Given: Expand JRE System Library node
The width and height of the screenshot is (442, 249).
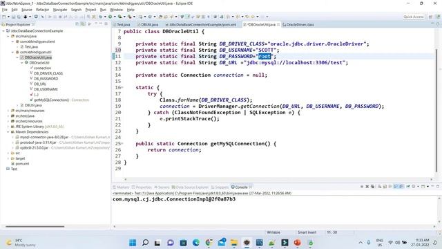Looking at the screenshot, I should click(x=8, y=127).
